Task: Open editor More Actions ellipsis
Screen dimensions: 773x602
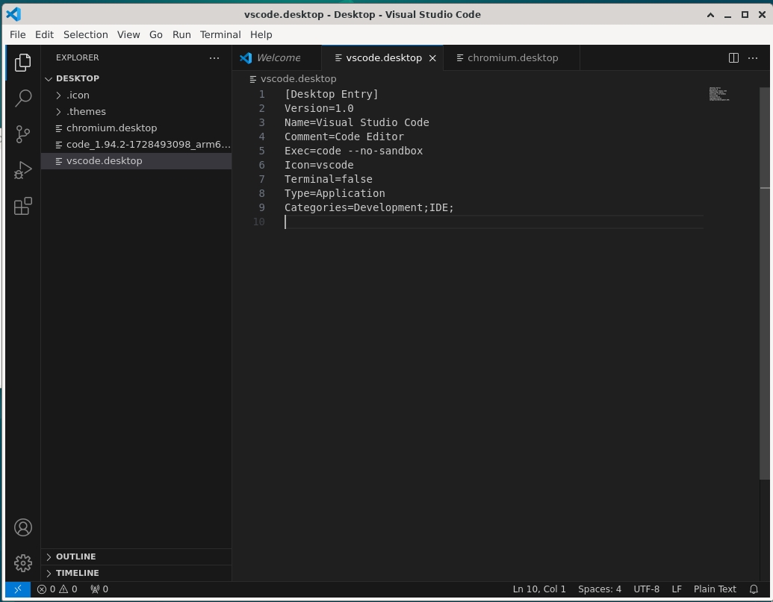Action: pos(753,57)
